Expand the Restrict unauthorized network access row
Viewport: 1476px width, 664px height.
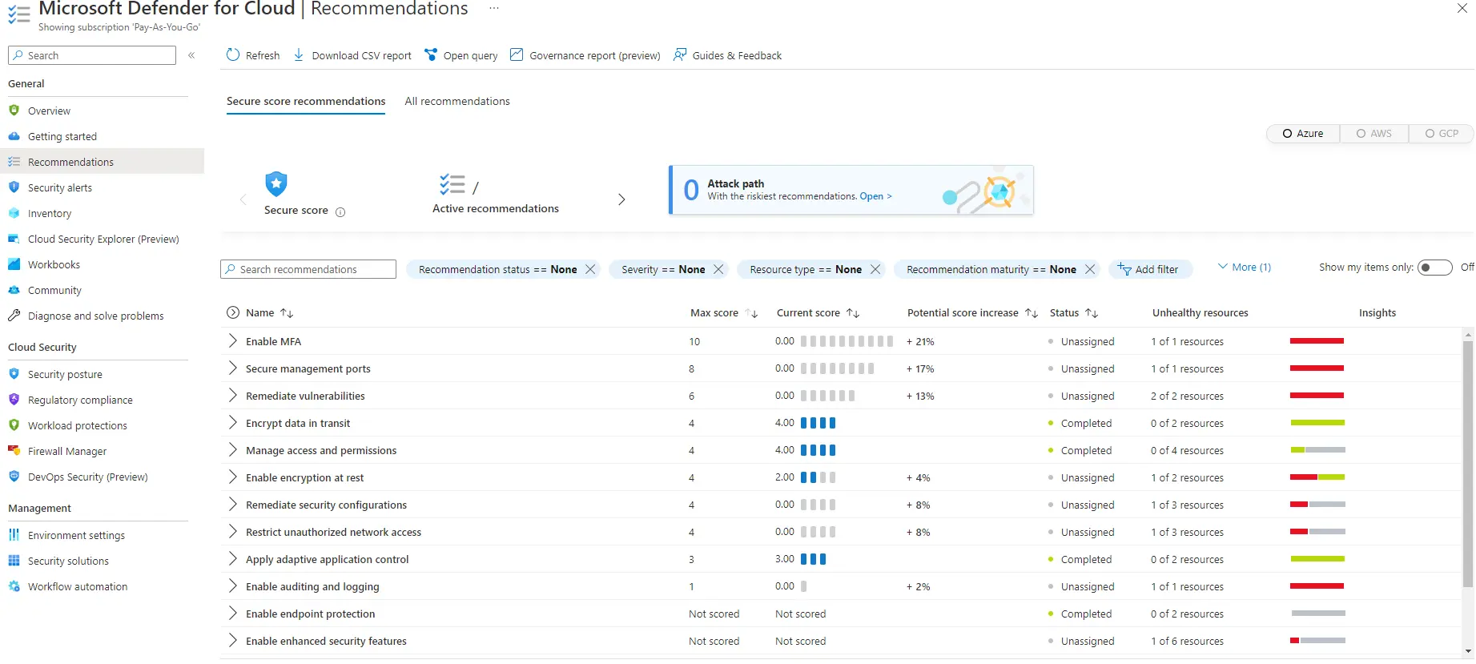[232, 531]
